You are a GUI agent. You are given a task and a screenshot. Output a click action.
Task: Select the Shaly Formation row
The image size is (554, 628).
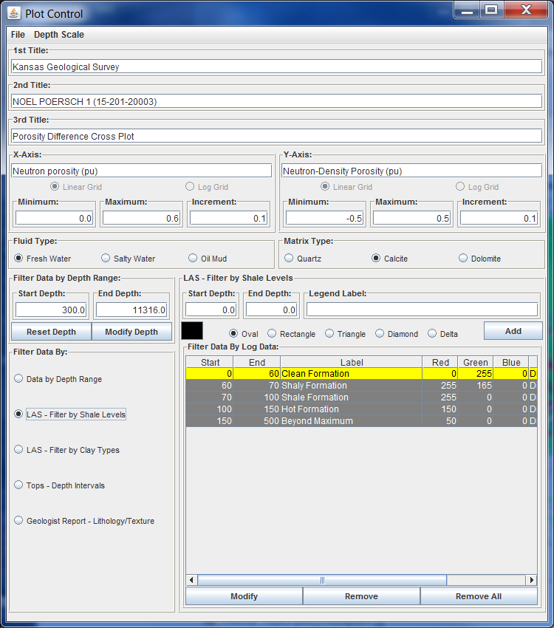pyautogui.click(x=361, y=385)
